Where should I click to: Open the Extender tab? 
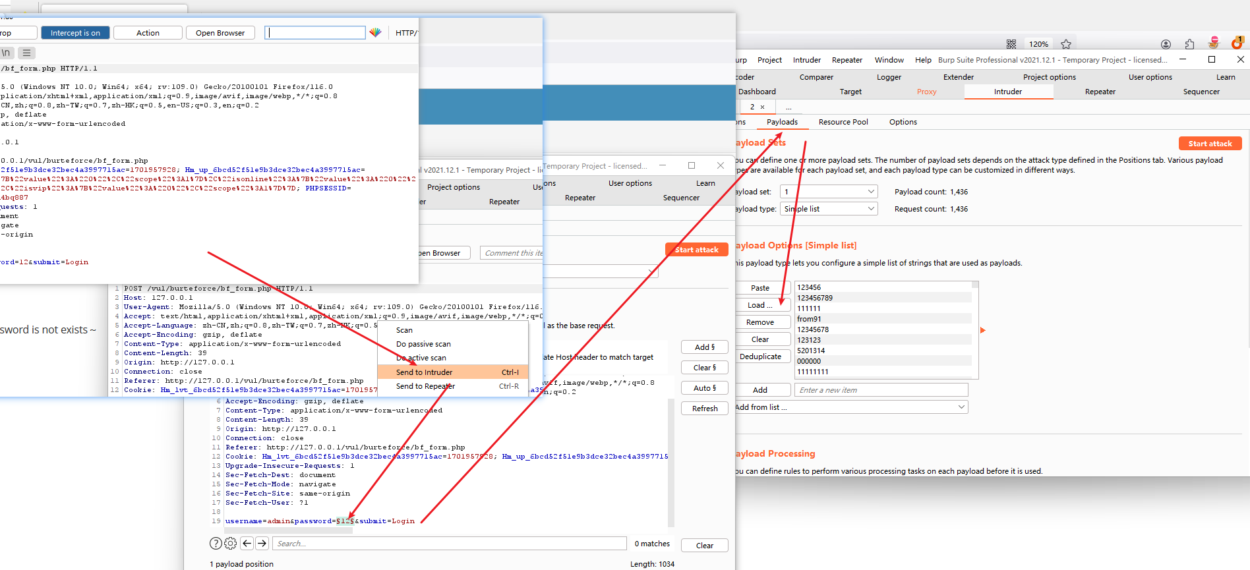click(x=958, y=77)
